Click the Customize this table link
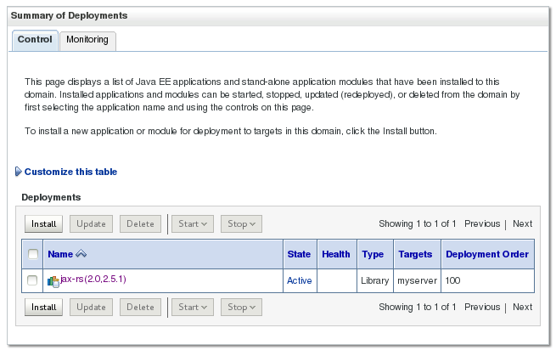The width and height of the screenshot is (556, 356). tap(70, 172)
